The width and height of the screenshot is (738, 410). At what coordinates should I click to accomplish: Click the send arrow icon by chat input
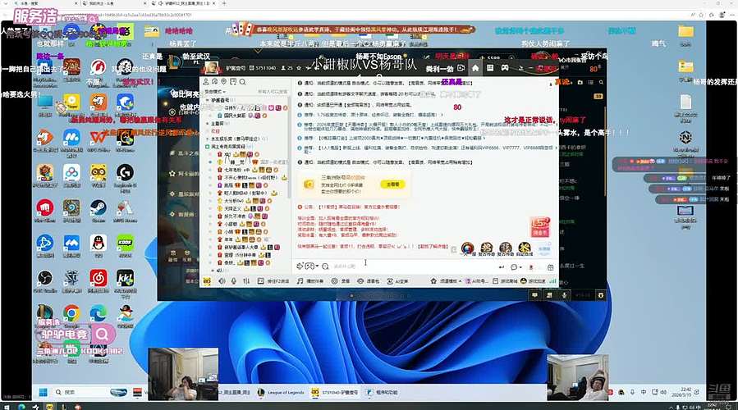(501, 267)
